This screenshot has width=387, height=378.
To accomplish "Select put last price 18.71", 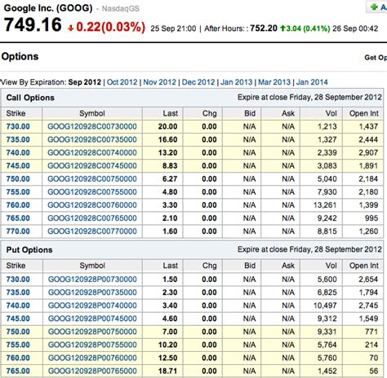I will (x=167, y=371).
